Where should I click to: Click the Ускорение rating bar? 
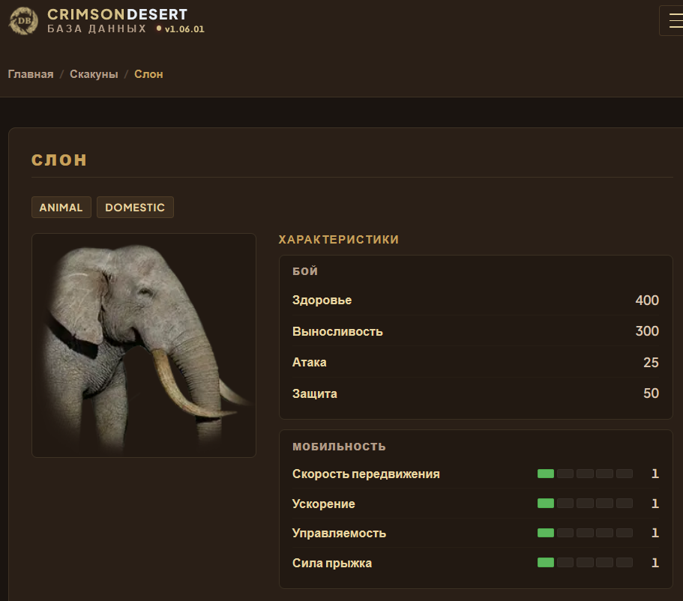[x=585, y=504]
